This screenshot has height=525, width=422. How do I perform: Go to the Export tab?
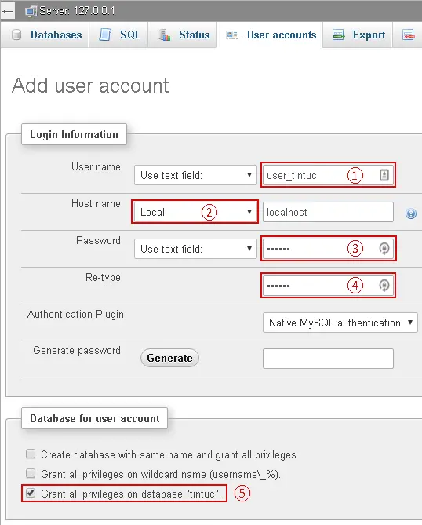point(358,35)
